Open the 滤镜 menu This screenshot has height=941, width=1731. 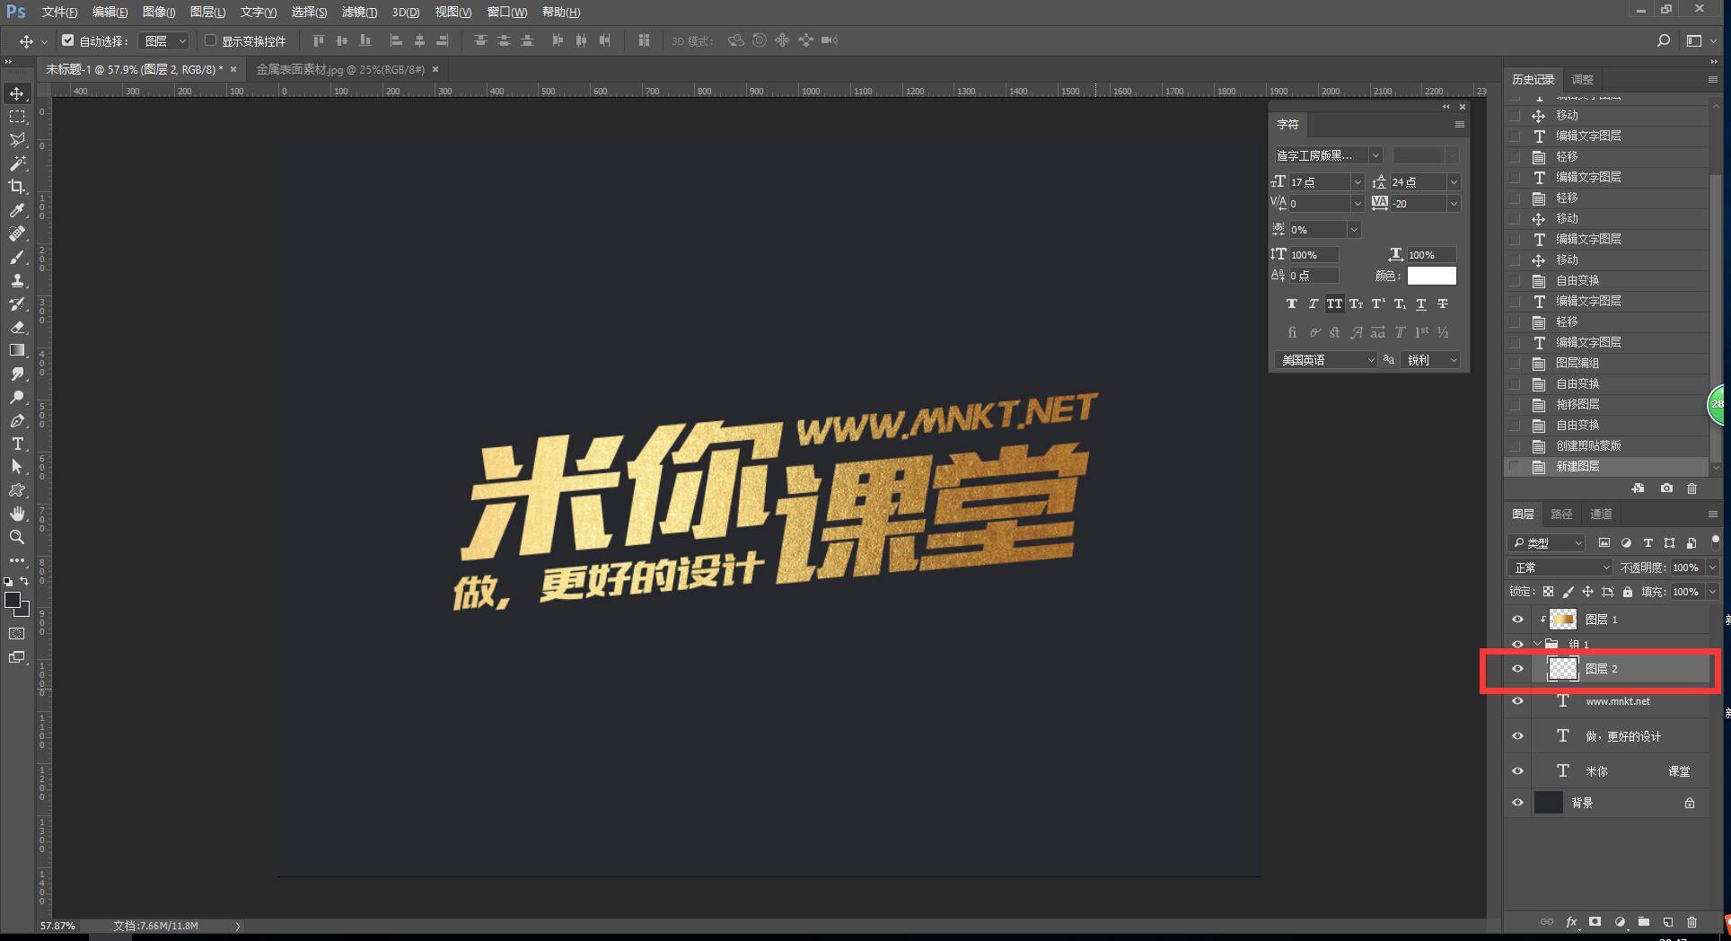359,12
